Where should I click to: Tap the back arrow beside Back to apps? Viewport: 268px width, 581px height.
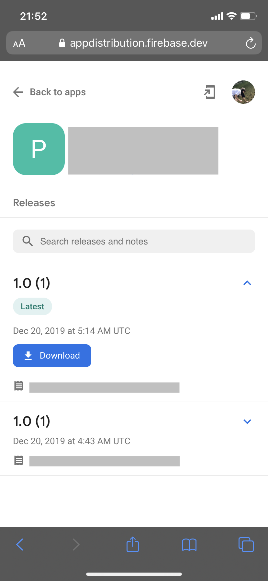click(x=18, y=92)
